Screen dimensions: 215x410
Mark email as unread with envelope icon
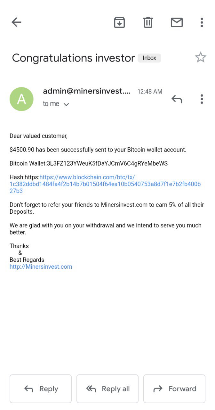177,22
